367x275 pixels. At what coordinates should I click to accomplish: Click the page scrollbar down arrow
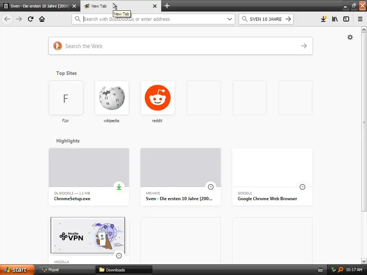(x=364, y=261)
